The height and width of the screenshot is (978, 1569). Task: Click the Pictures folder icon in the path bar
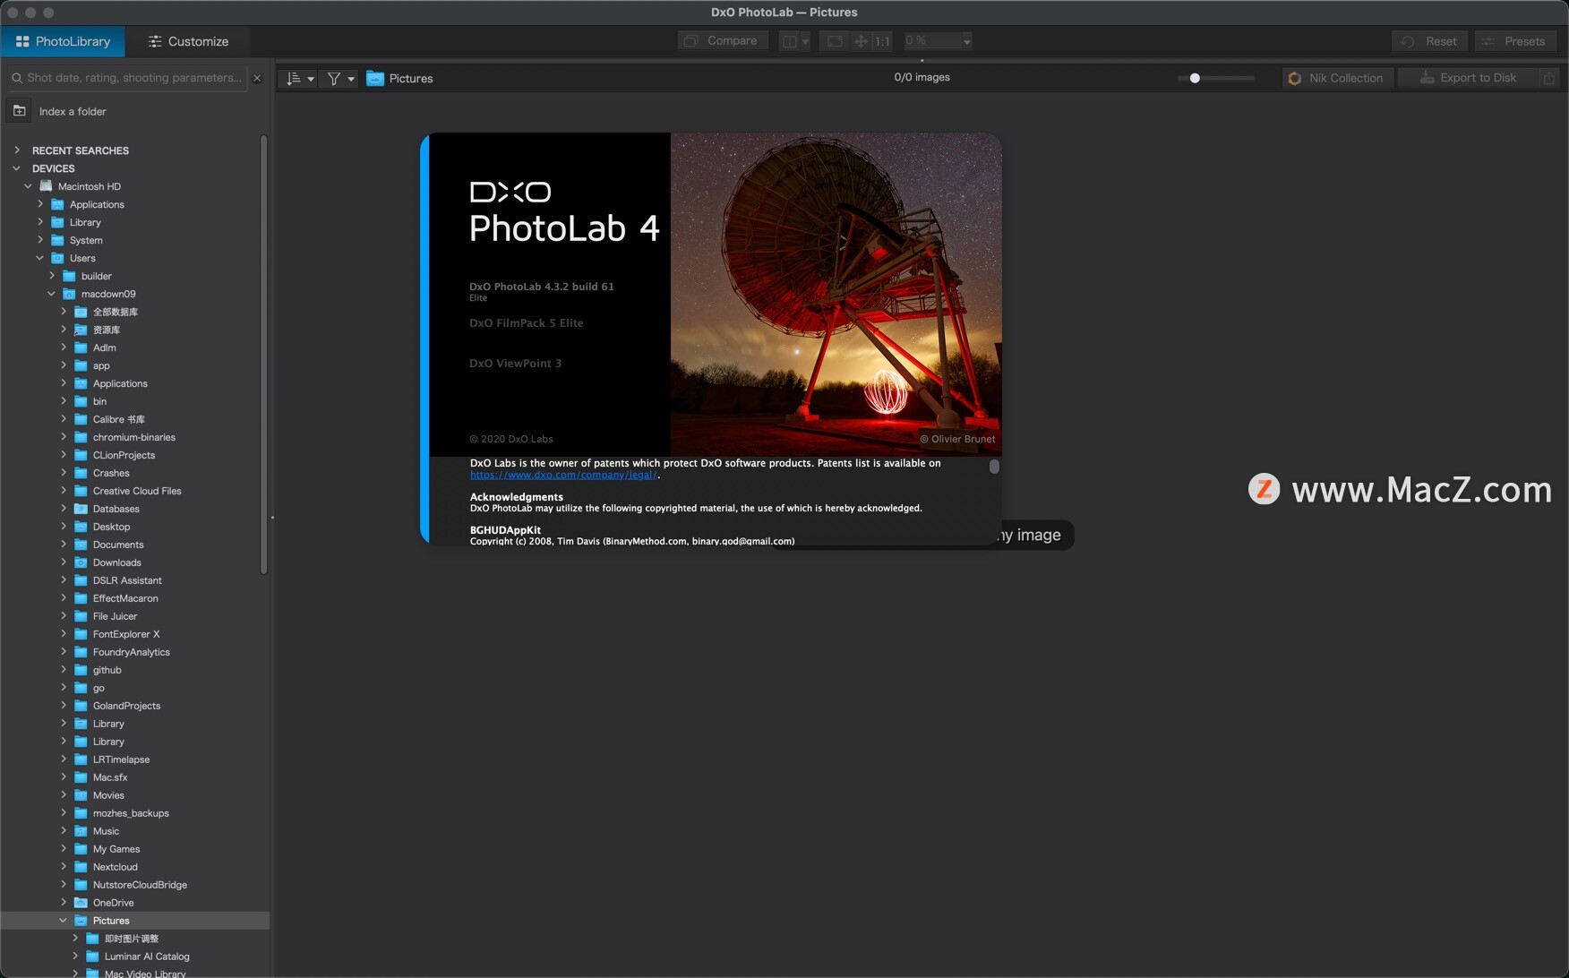point(375,79)
